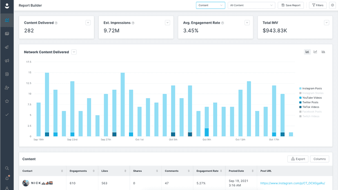The width and height of the screenshot is (338, 190).
Task: Switch chart to stacked area view icon
Action: (x=323, y=52)
